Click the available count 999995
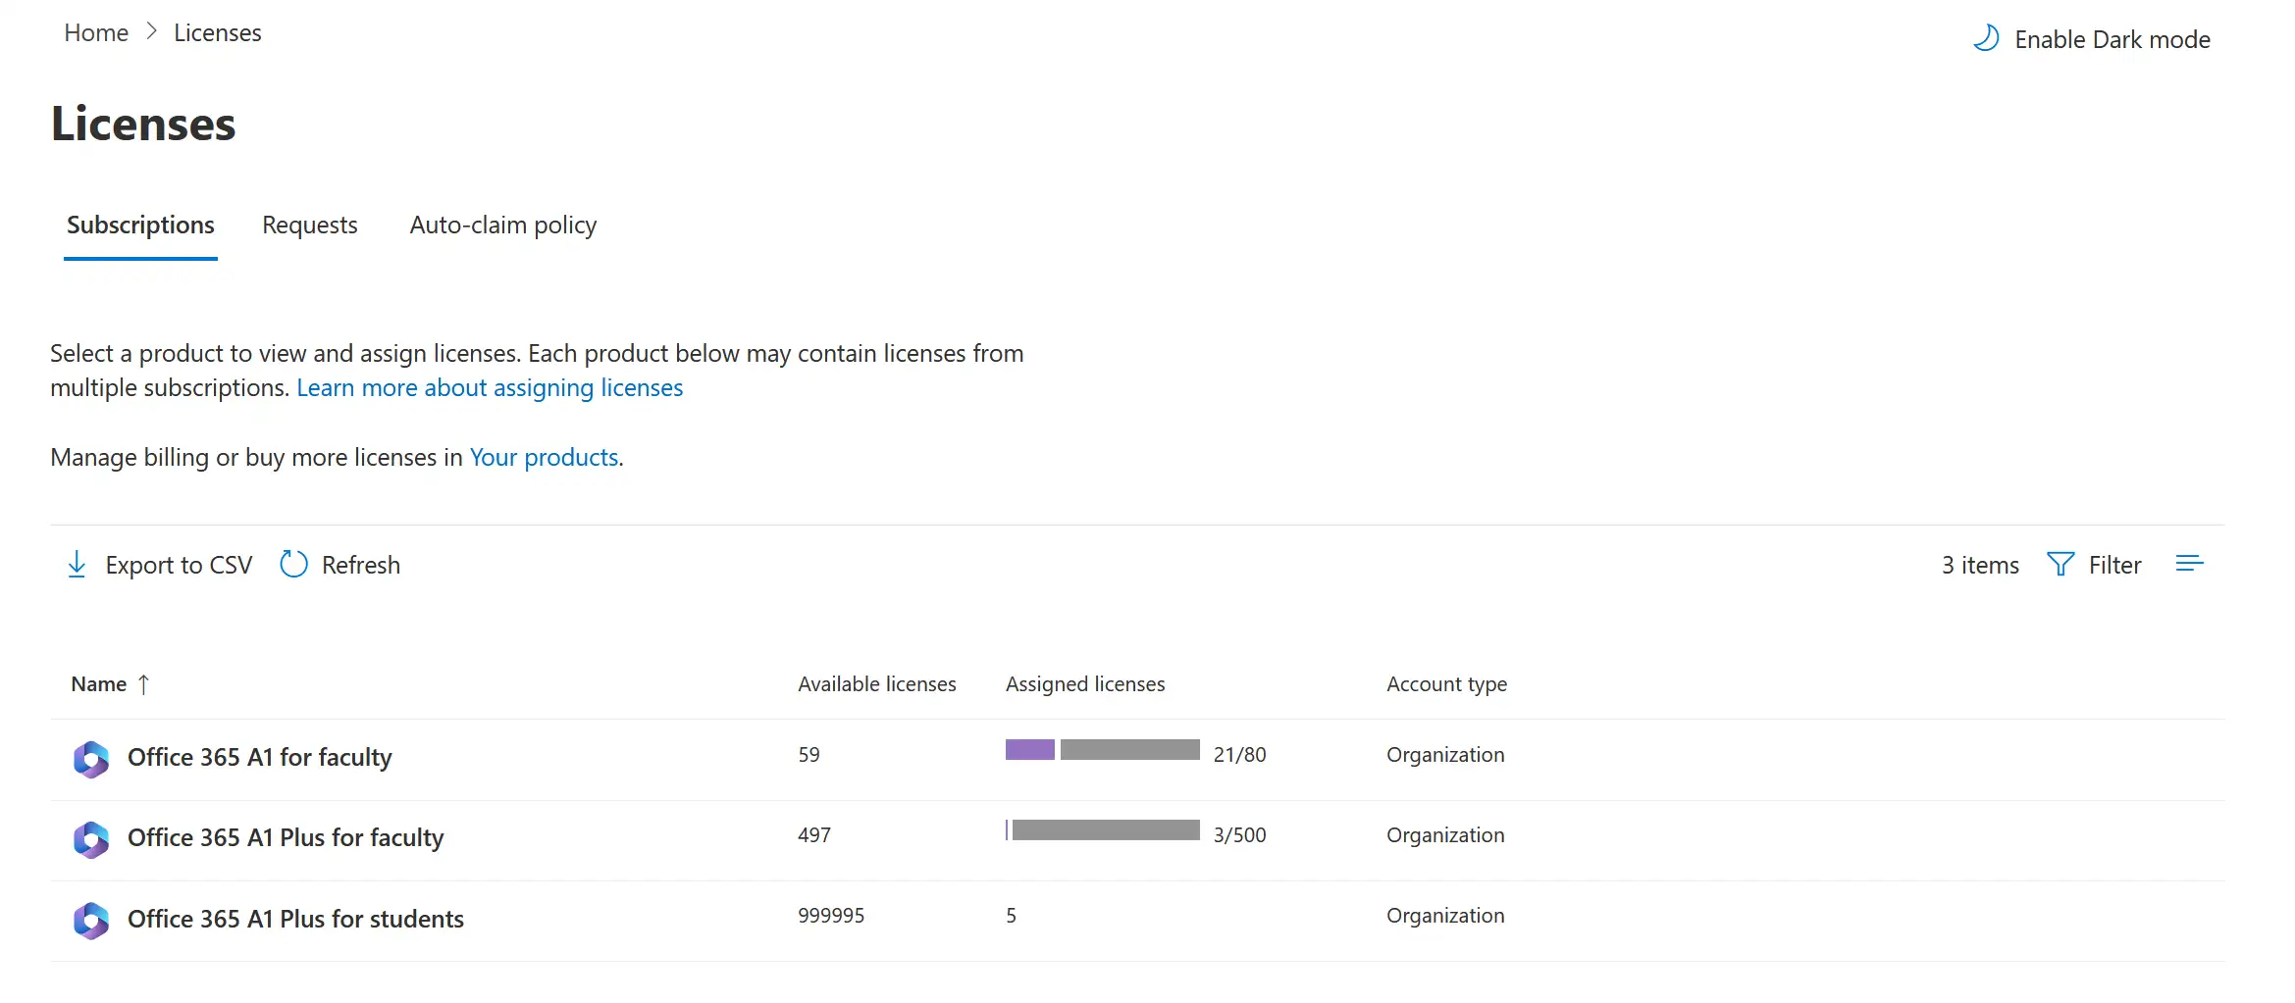Viewport: 2295px width, 1003px height. 831,916
